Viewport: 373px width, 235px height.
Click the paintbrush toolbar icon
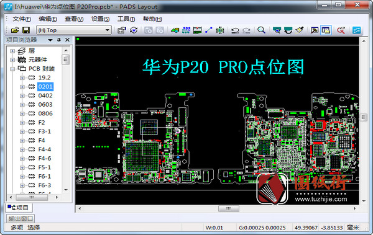click(x=300, y=30)
